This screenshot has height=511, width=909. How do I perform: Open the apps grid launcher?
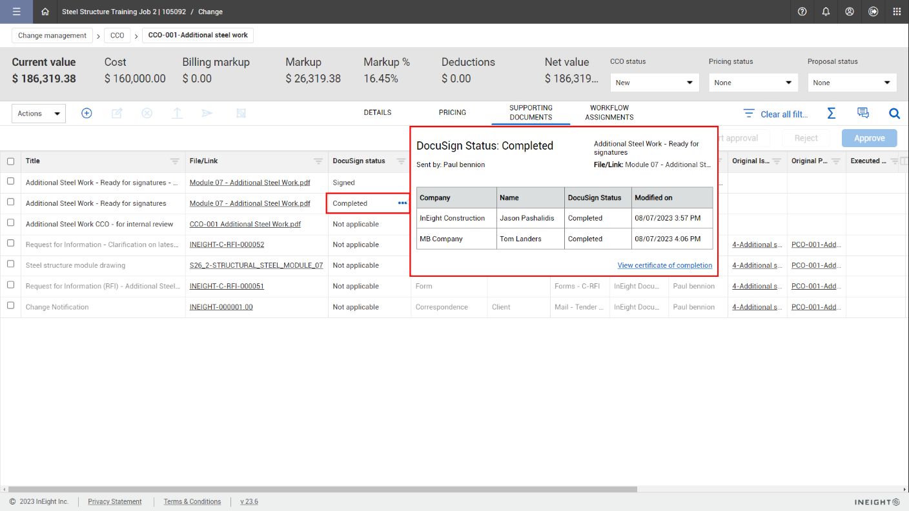[897, 12]
